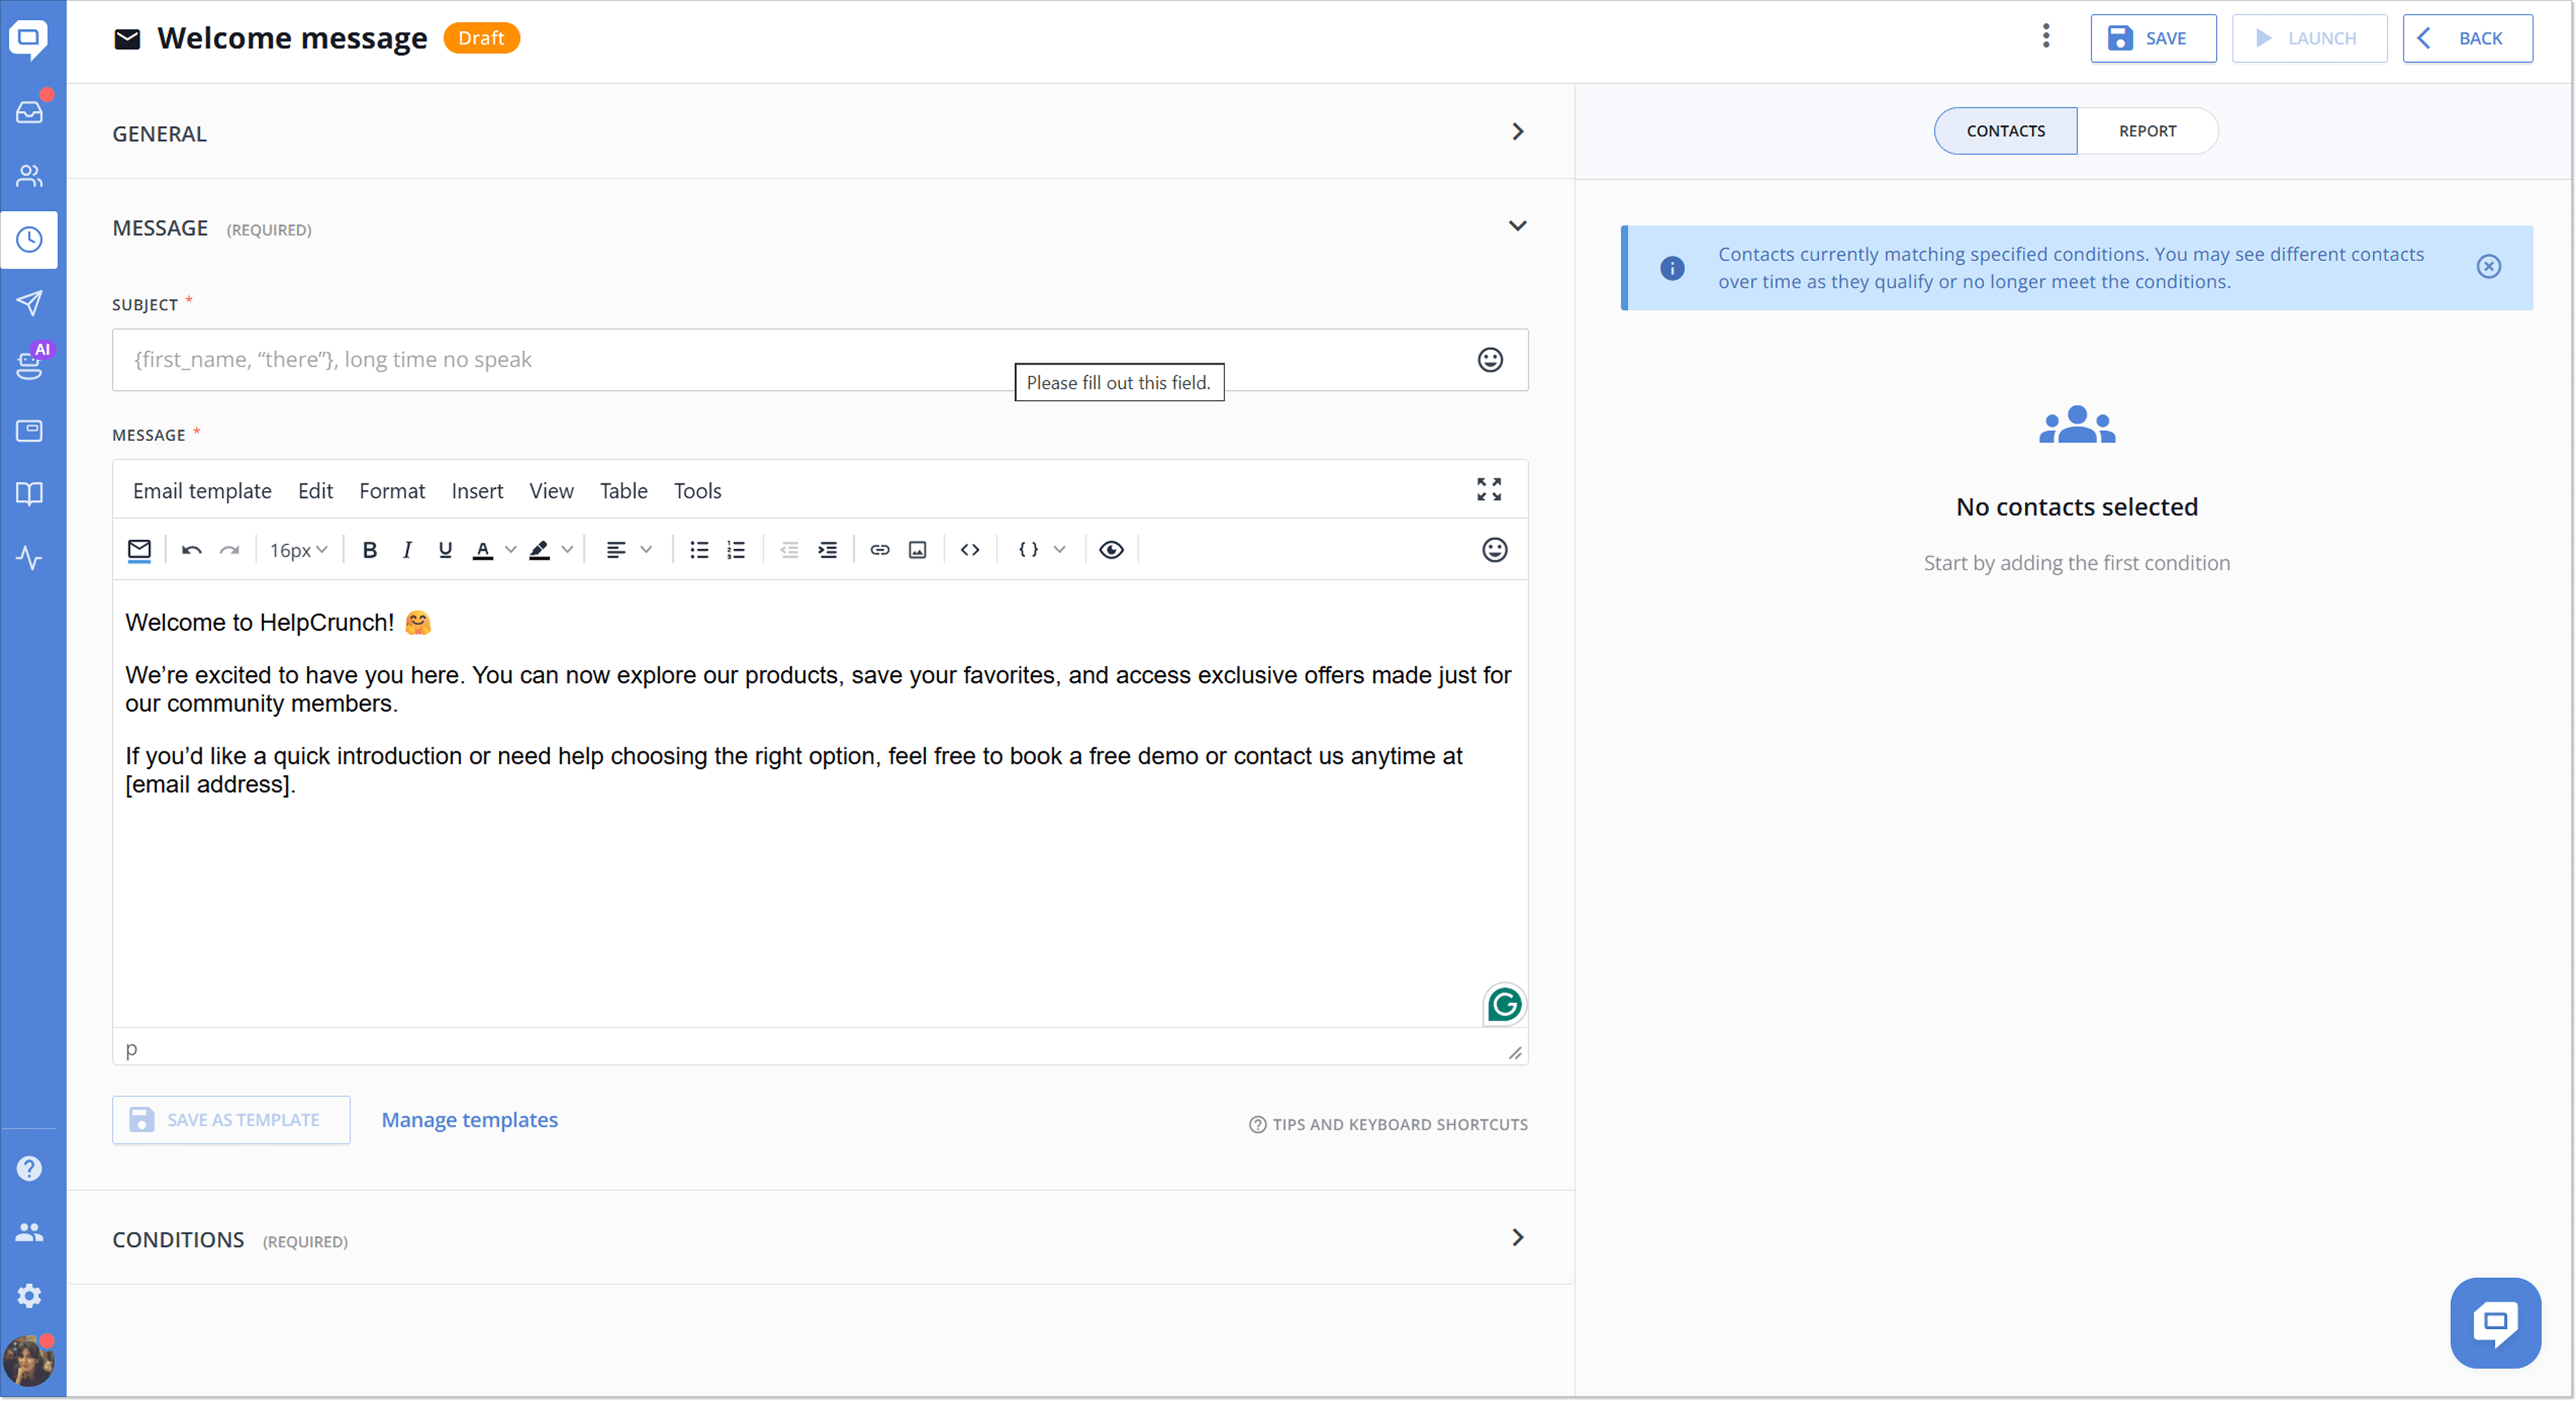Image resolution: width=2576 pixels, height=1401 pixels.
Task: Click the SAVE button
Action: (x=2153, y=38)
